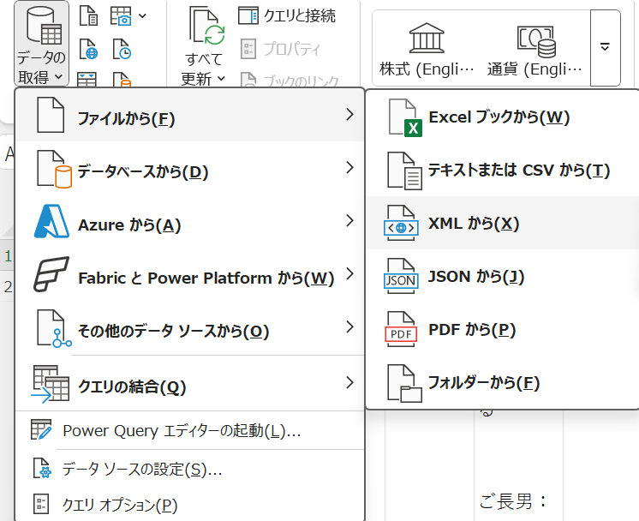639x521 pixels.
Task: Choose JSON から(J)
Action: point(502,277)
